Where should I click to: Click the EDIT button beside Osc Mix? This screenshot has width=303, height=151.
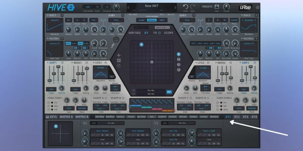[x=169, y=92]
